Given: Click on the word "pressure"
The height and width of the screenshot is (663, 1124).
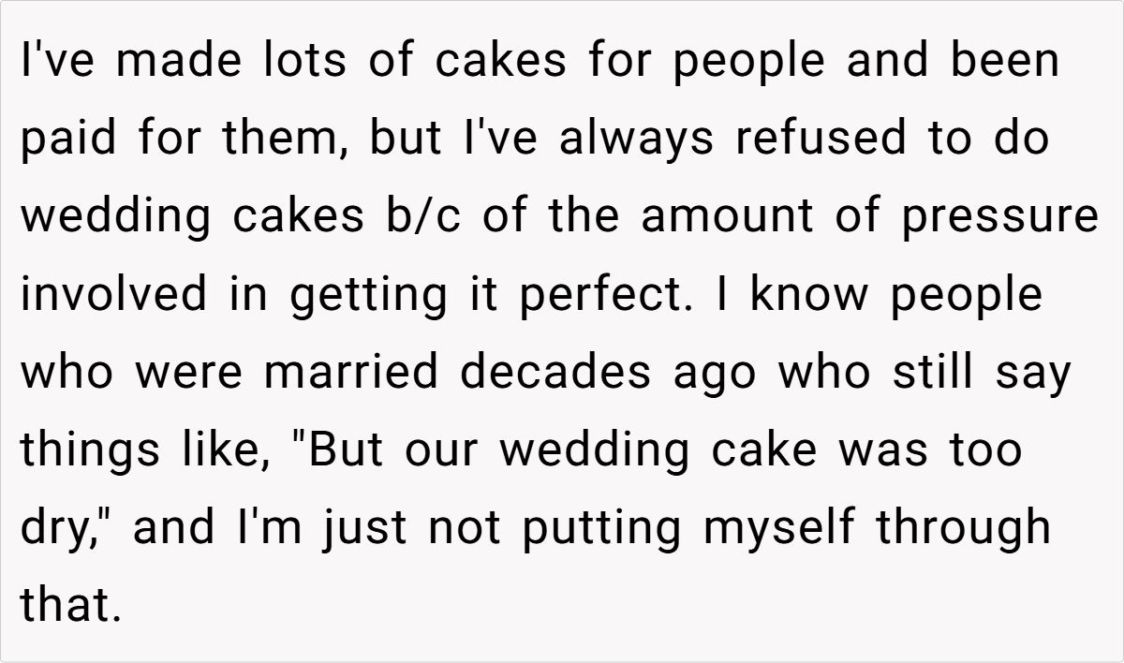Looking at the screenshot, I should 999,217.
